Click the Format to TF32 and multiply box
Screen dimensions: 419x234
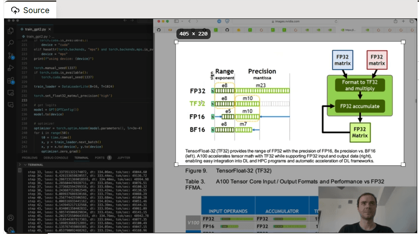(360, 85)
